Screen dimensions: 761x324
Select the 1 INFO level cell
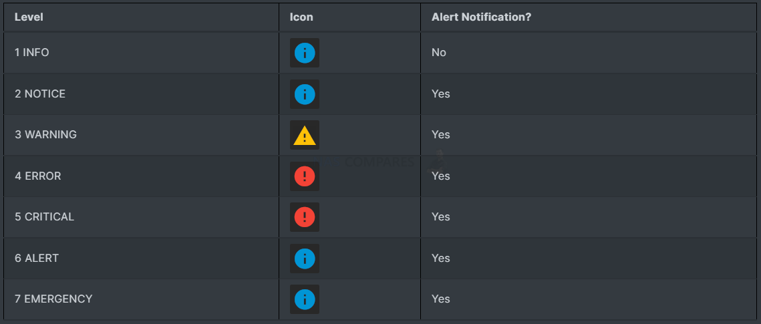[141, 52]
